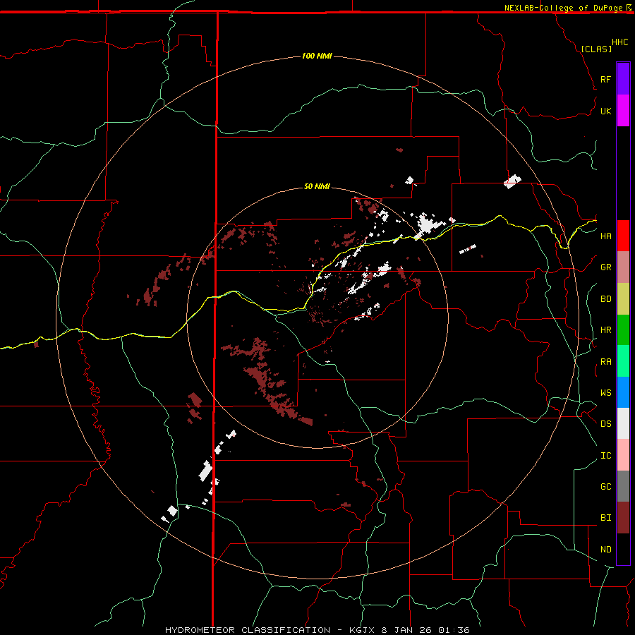Click the 'IC' legend label
The width and height of the screenshot is (635, 635).
(605, 456)
